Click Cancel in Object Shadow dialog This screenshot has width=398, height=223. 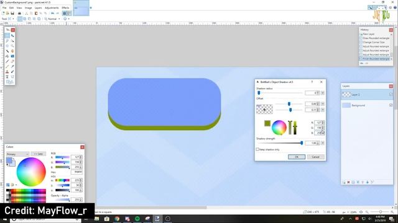315,157
